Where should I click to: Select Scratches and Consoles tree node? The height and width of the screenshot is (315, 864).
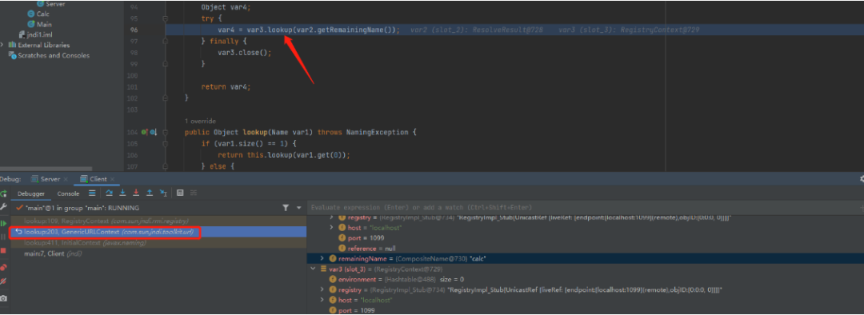coord(49,56)
